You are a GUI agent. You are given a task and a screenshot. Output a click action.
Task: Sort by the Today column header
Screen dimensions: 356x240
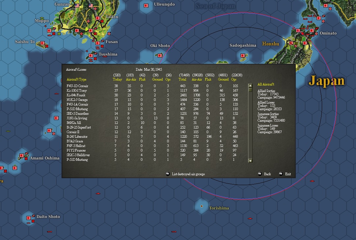(117, 79)
